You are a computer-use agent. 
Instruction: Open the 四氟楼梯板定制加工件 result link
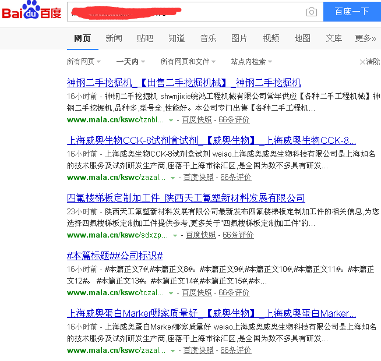coord(186,198)
